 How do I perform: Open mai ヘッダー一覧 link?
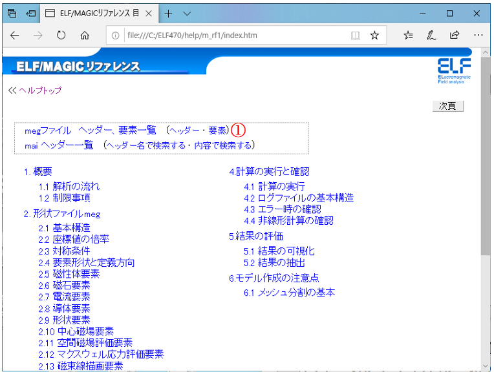pyautogui.click(x=59, y=145)
